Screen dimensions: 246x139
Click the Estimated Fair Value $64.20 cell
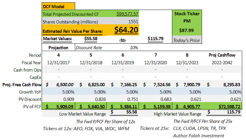pos(126,30)
